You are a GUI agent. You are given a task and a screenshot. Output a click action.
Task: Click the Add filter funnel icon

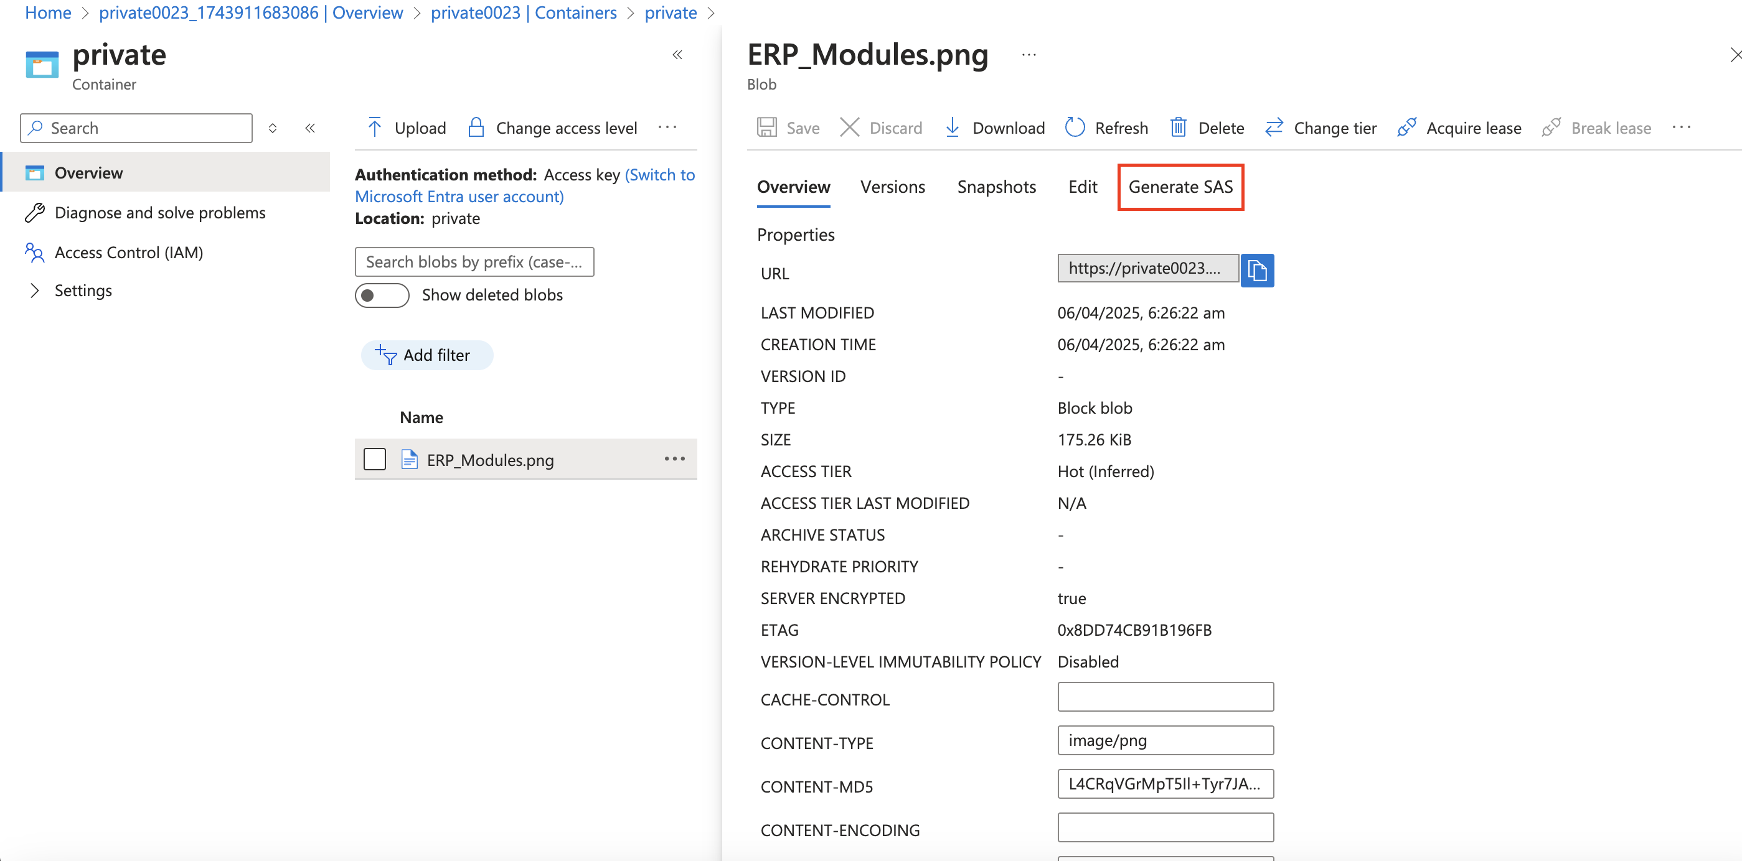[385, 355]
